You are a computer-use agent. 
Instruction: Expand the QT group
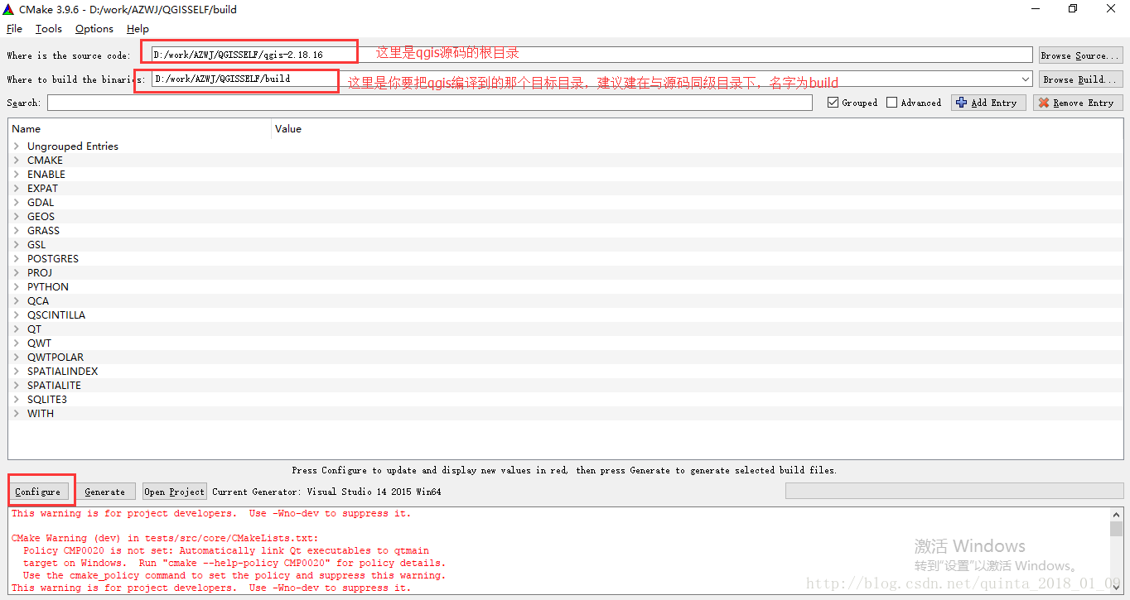(17, 329)
